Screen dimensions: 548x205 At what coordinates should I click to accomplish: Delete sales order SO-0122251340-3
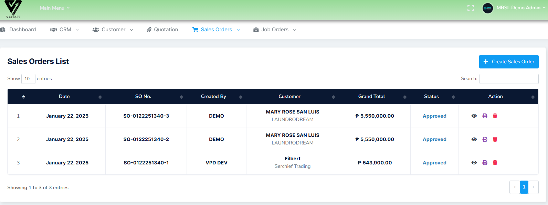pyautogui.click(x=495, y=116)
